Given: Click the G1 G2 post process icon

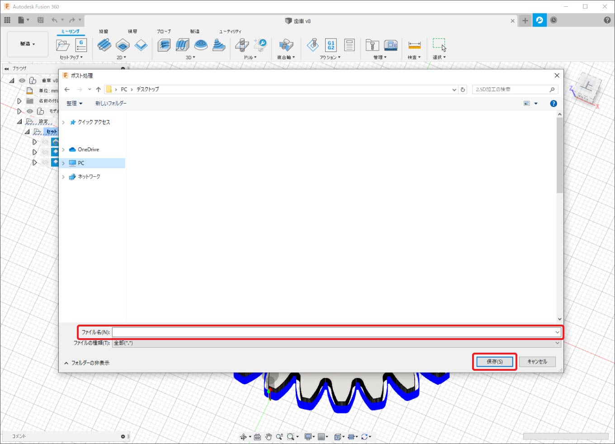Looking at the screenshot, I should (331, 45).
